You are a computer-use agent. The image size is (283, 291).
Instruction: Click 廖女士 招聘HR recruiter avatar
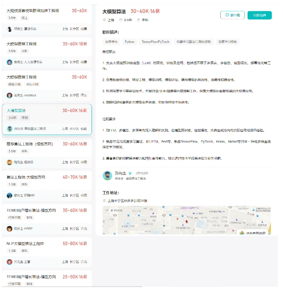(9, 195)
